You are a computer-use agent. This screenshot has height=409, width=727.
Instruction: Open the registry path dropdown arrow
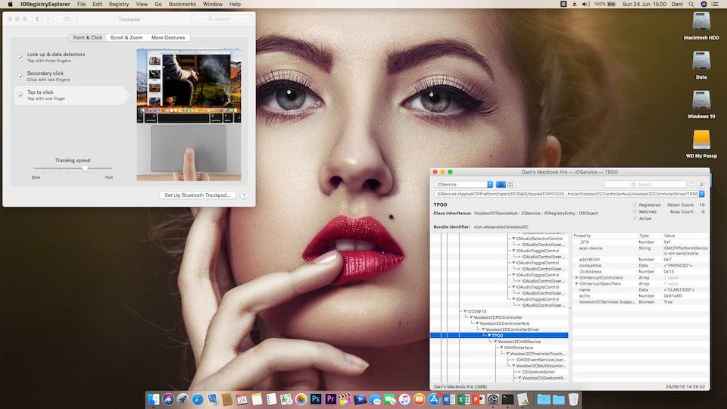coord(702,194)
